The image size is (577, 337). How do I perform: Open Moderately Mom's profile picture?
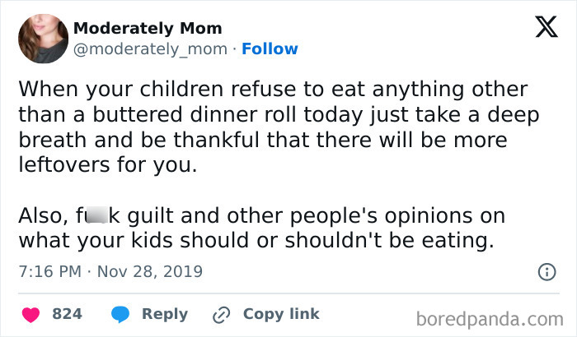(x=40, y=38)
